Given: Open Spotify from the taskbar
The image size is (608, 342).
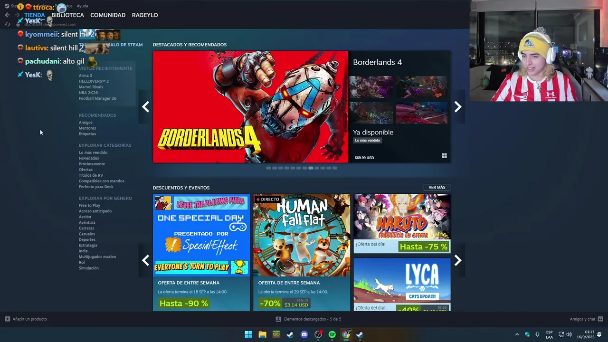Looking at the screenshot, I should point(332,334).
